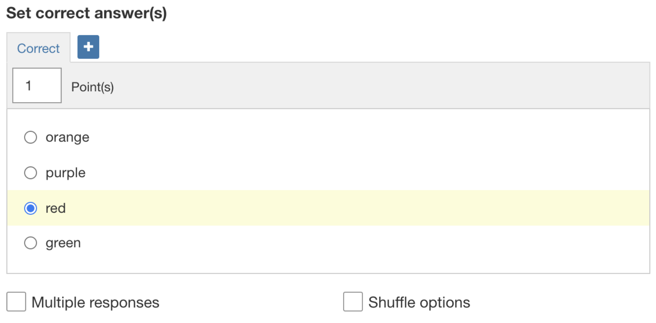Toggle Multiple responses off after enabling
The height and width of the screenshot is (323, 656).
click(x=16, y=302)
